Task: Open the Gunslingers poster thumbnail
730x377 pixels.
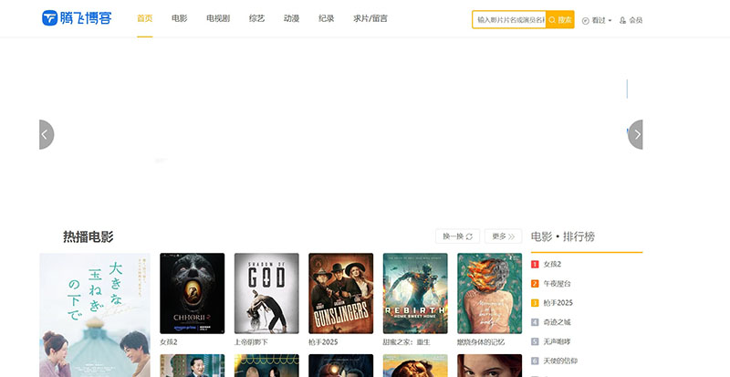Action: point(340,293)
